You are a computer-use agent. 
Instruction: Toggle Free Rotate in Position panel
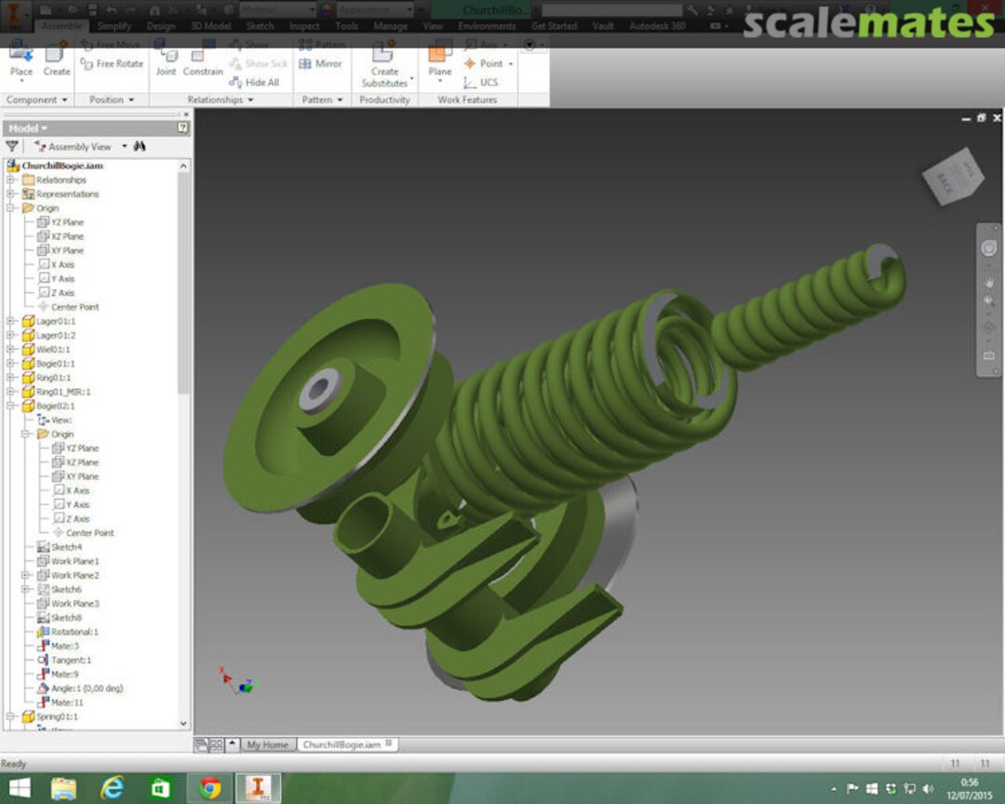[x=112, y=63]
